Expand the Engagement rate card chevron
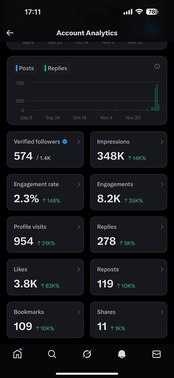 point(79,184)
